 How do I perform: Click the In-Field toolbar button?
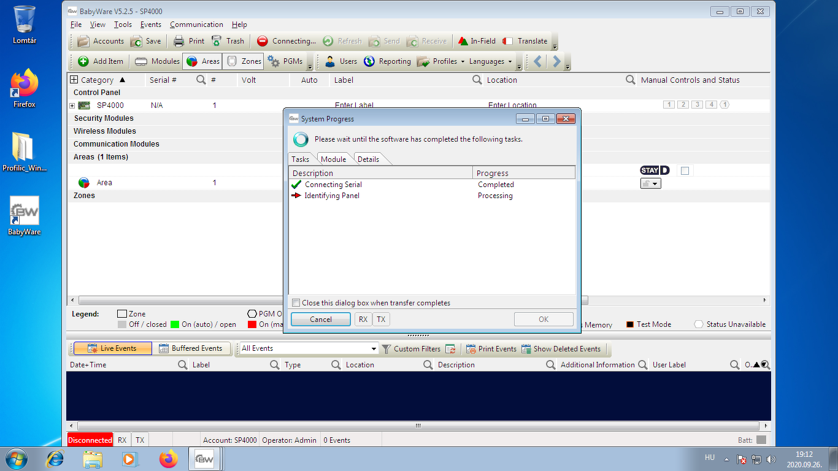[x=477, y=41]
